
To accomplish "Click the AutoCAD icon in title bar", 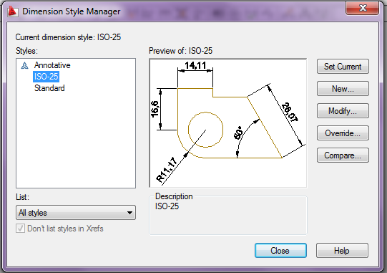I will [x=13, y=11].
